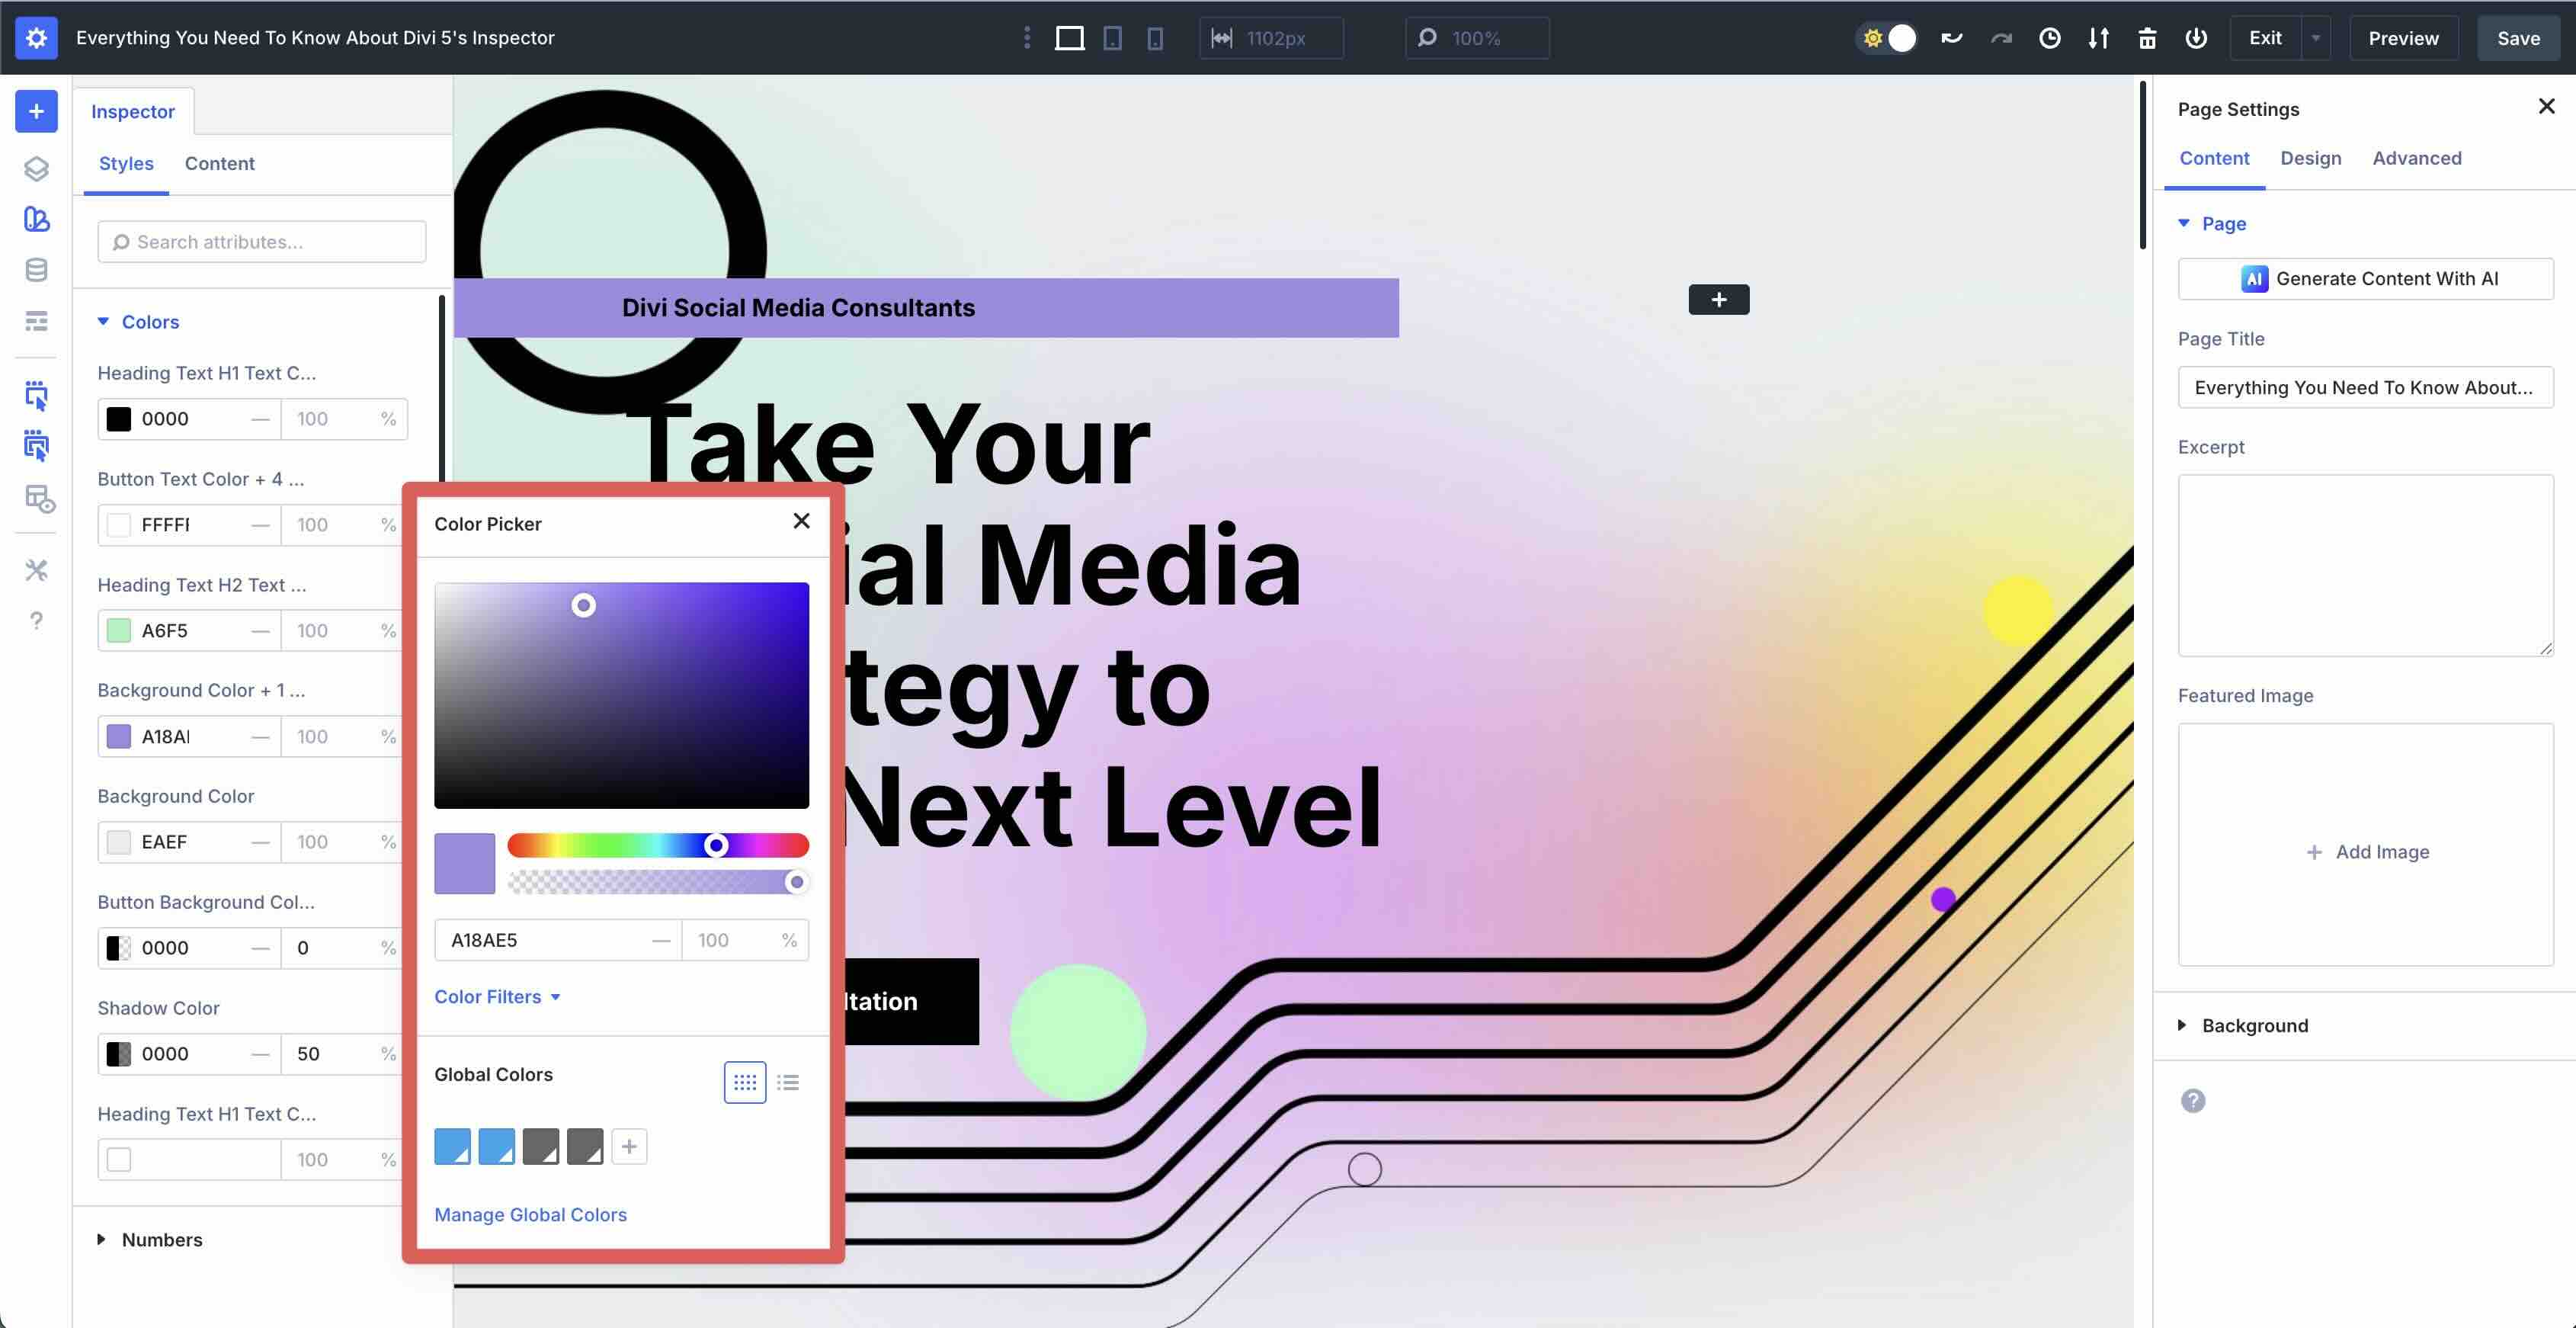The height and width of the screenshot is (1328, 2576).
Task: Click the Search attributes field
Action: 262,241
